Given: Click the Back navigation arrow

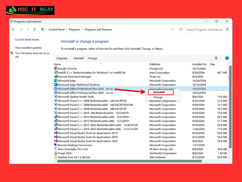Looking at the screenshot, I should (x=13, y=29).
